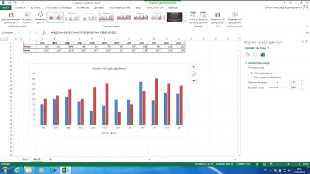Screen dimensions: 310x174
Task: Switch to sheet tab Лист2
Action: point(25,159)
